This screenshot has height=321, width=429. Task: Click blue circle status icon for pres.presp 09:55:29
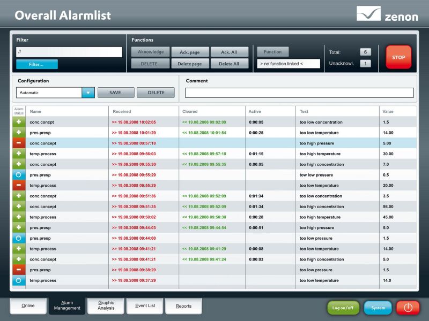[x=19, y=175]
